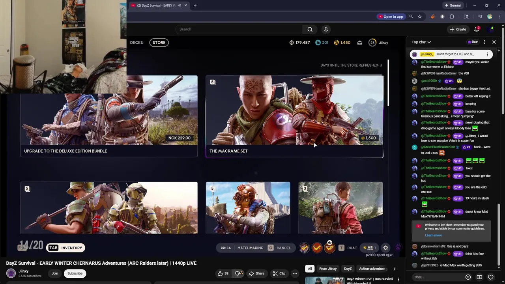Click the Super Chat icon beside emoji
Image resolution: width=505 pixels, height=284 pixels.
coord(479,277)
